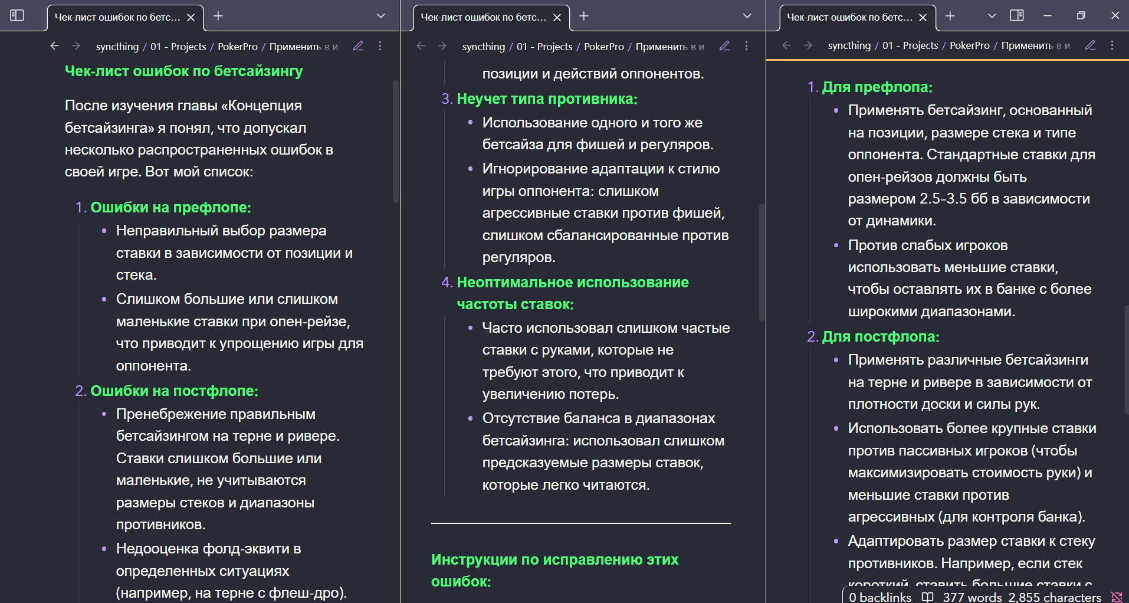Open more options menu in left pane
The width and height of the screenshot is (1129, 603).
[x=380, y=46]
